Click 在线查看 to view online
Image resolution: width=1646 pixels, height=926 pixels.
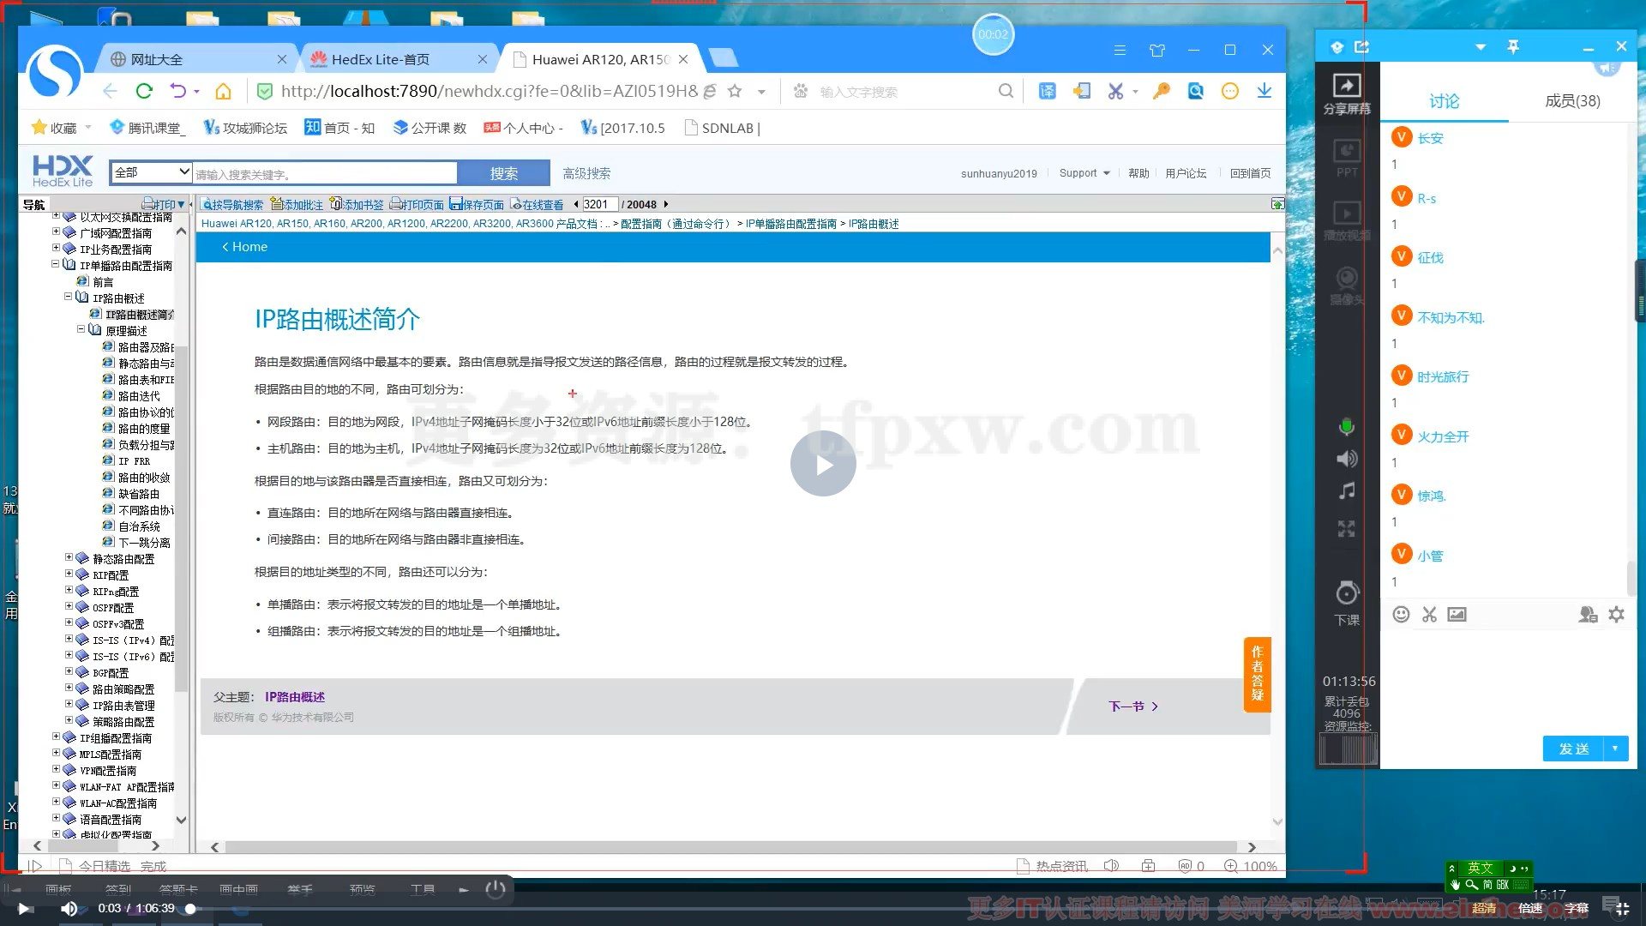coord(537,204)
